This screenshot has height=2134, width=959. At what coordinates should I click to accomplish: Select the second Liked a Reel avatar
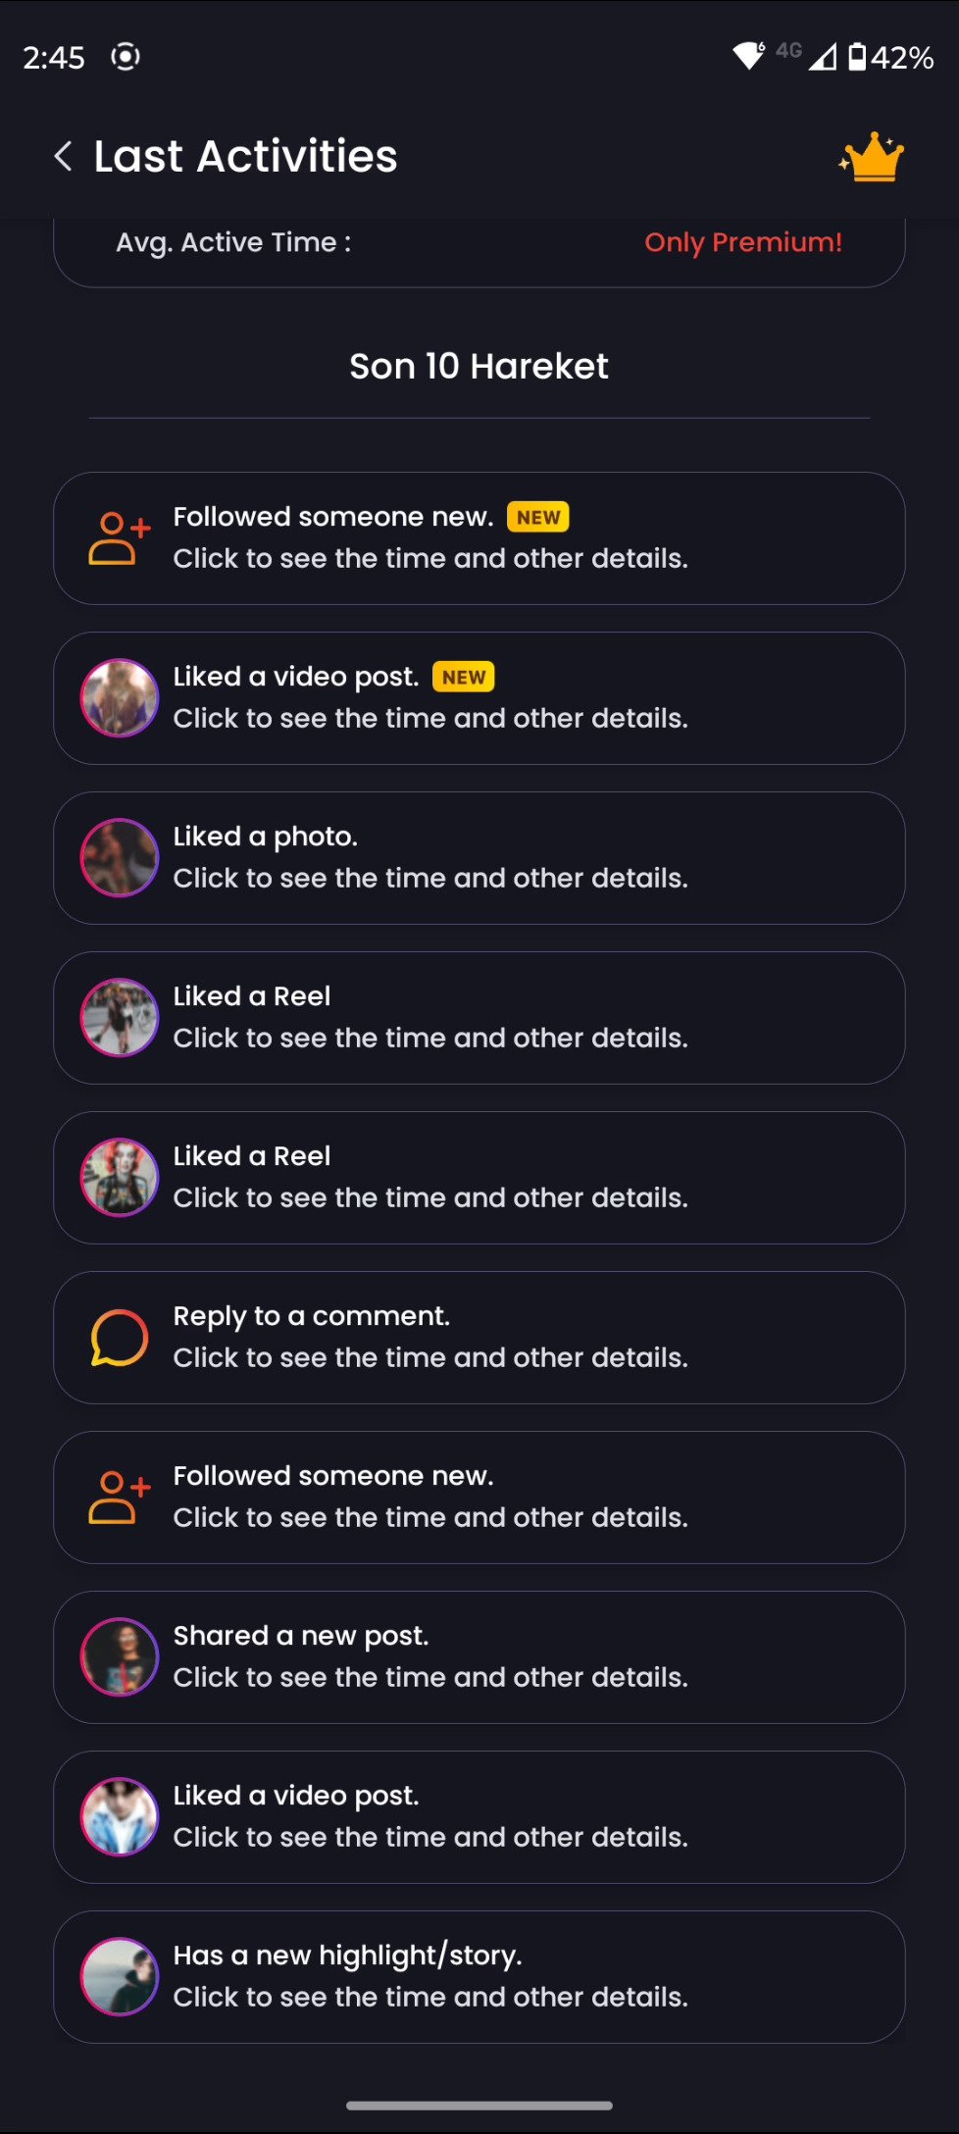point(120,1178)
